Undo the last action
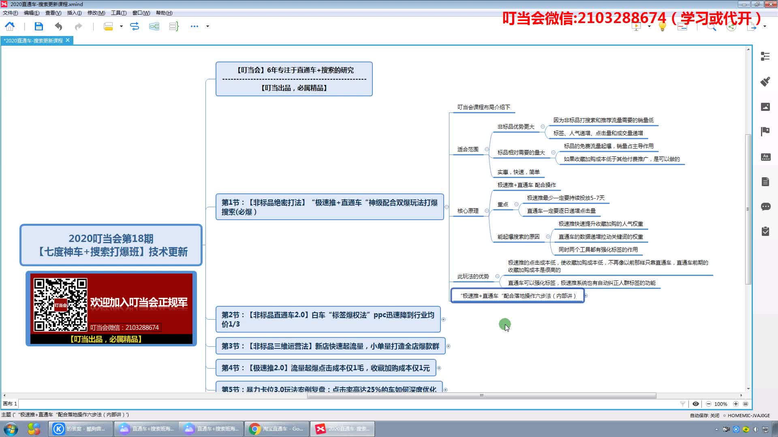Screen dimensions: 778x437 58,26
